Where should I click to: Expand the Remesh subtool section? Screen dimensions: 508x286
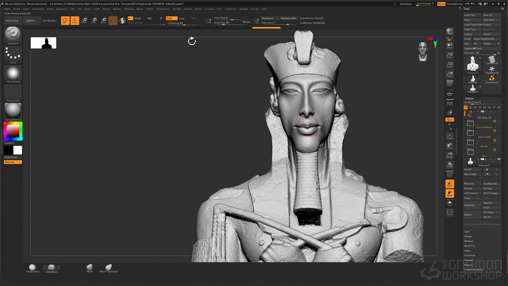tap(469, 260)
